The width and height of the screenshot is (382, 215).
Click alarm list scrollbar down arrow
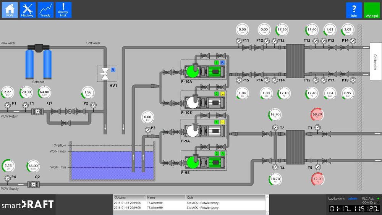(267, 213)
